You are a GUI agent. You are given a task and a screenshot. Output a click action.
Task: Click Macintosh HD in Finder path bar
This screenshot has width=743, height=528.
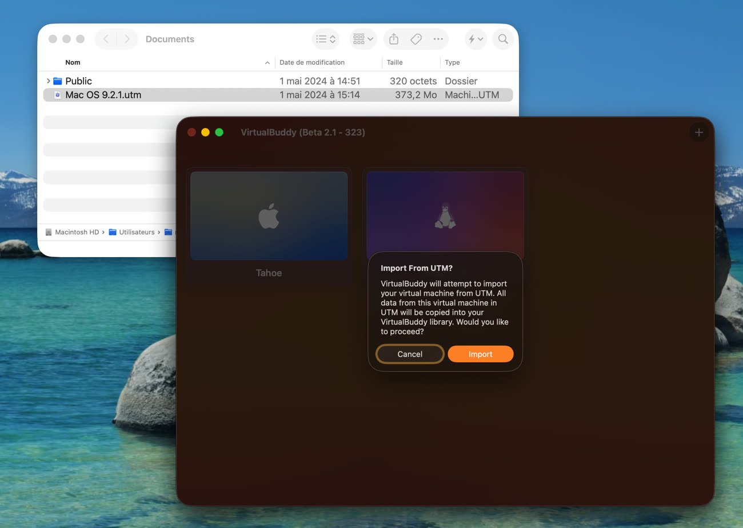point(72,232)
